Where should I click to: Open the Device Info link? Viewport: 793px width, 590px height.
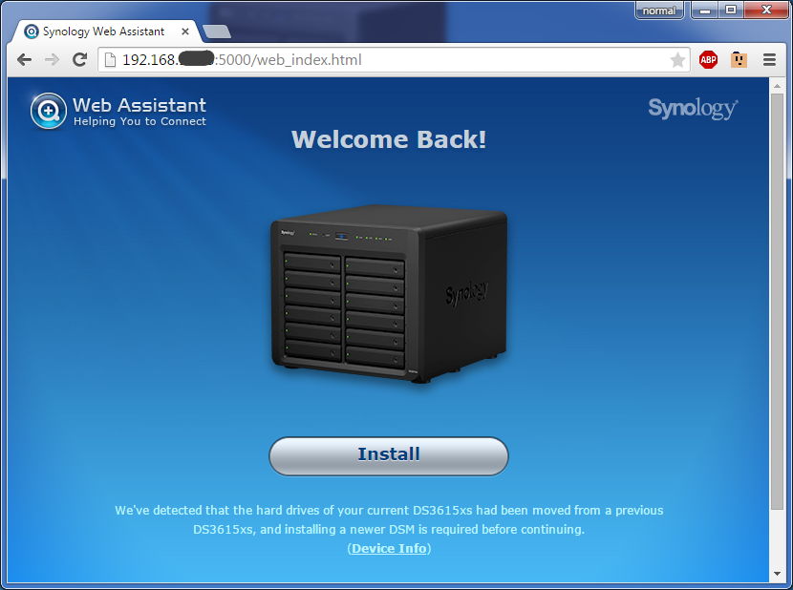click(389, 548)
